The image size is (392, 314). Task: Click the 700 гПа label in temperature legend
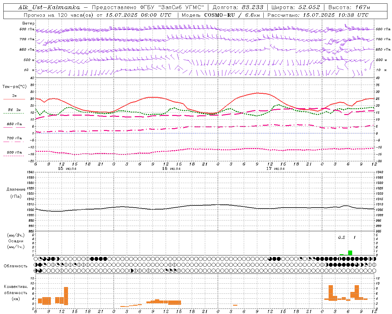coord(14,138)
